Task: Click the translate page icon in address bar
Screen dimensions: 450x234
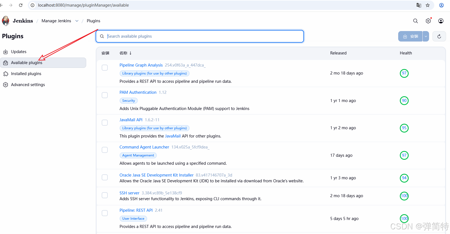Action: [419, 5]
